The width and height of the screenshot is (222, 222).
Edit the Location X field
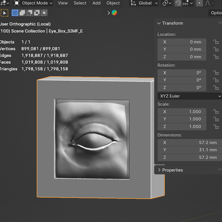tap(182, 42)
